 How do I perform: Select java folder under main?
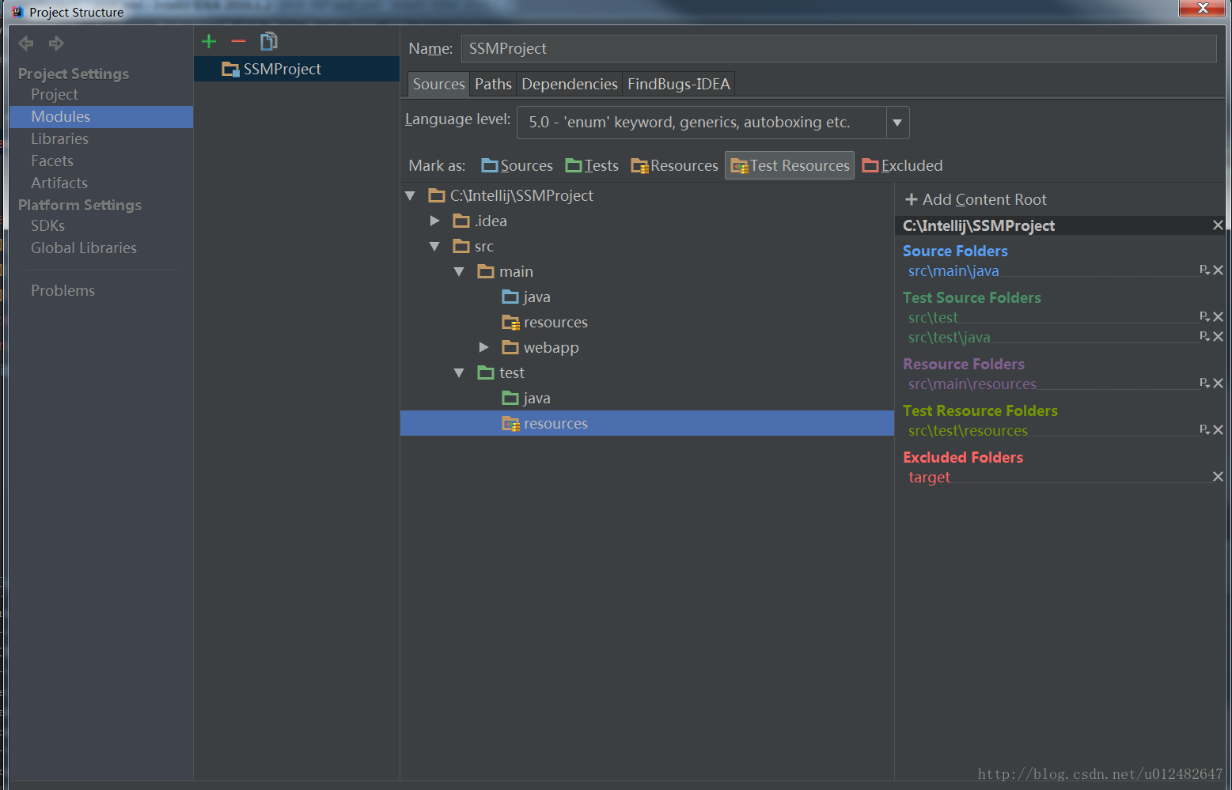point(526,297)
